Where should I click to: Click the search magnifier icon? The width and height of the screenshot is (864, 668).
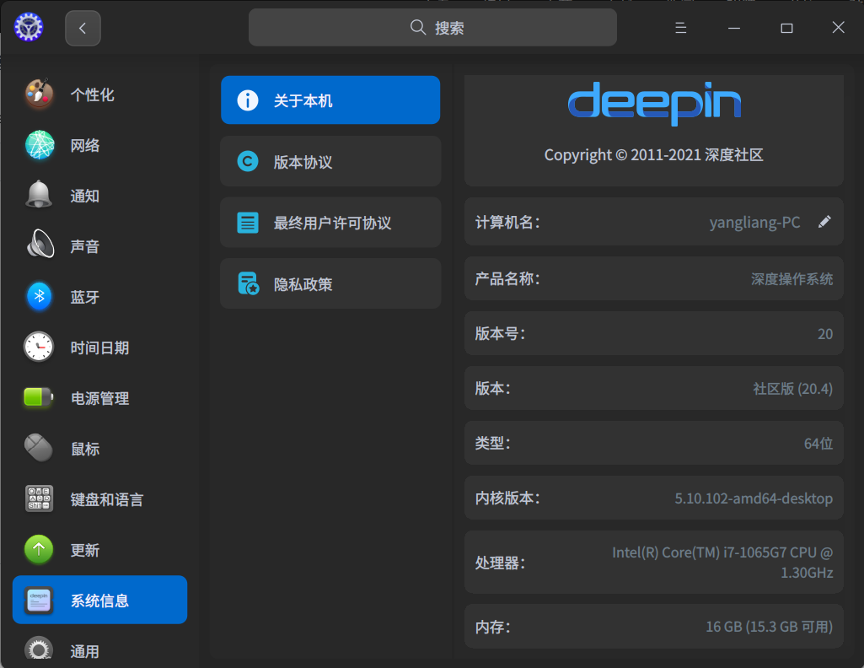pos(418,27)
